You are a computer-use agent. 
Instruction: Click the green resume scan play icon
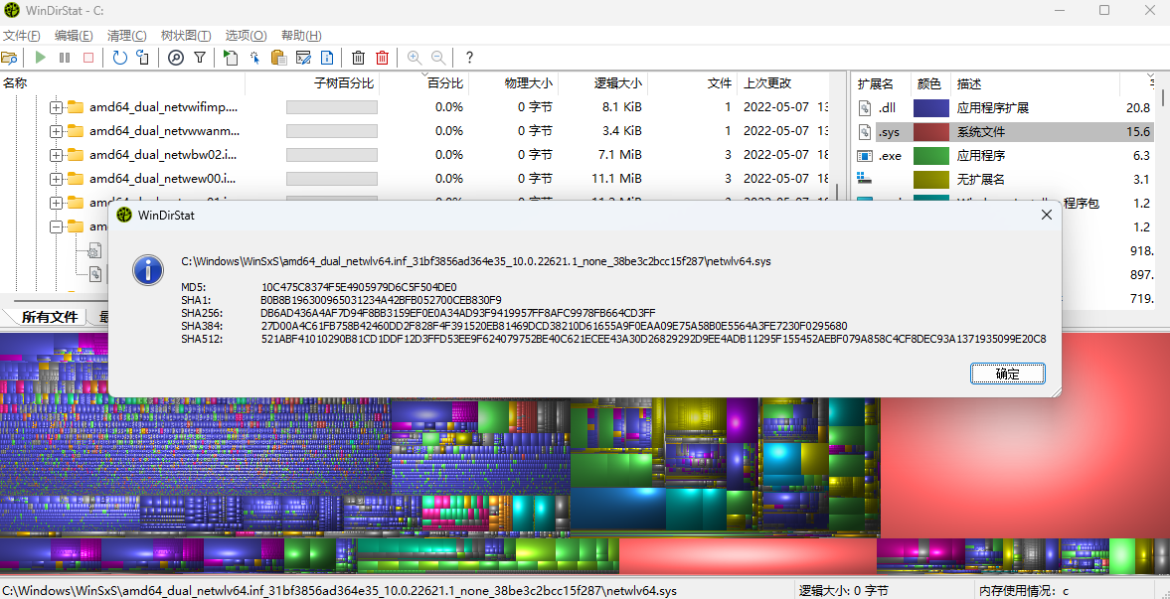click(41, 58)
